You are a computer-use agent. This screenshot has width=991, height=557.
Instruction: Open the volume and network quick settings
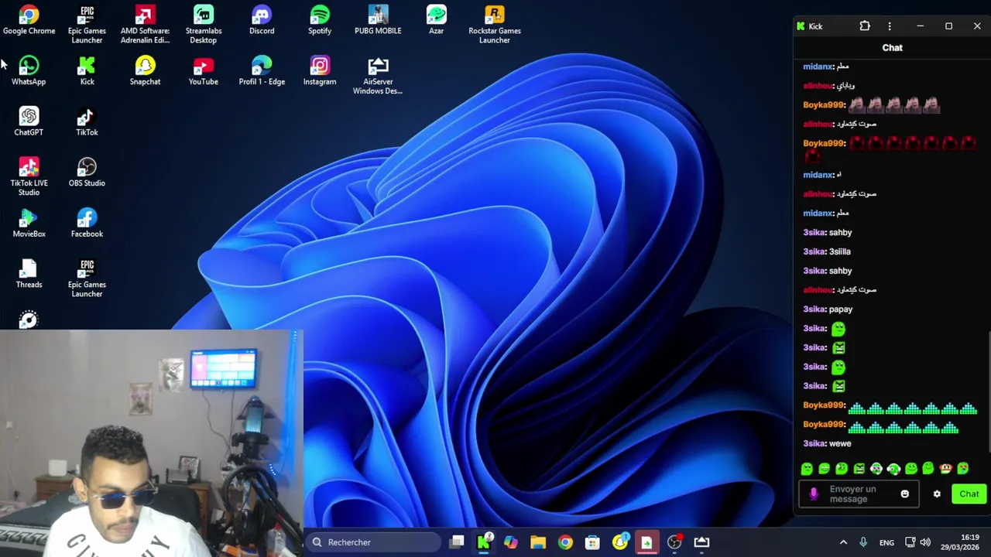click(918, 542)
